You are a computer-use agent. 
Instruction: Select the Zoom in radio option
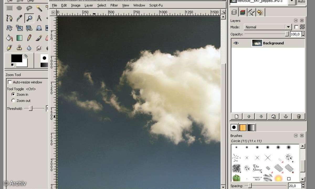coord(13,94)
